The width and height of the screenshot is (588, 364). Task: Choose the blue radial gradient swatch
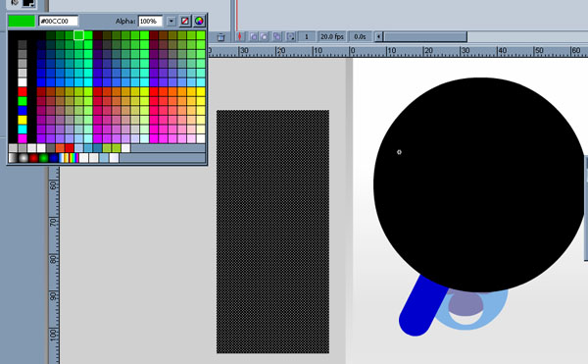click(x=54, y=158)
